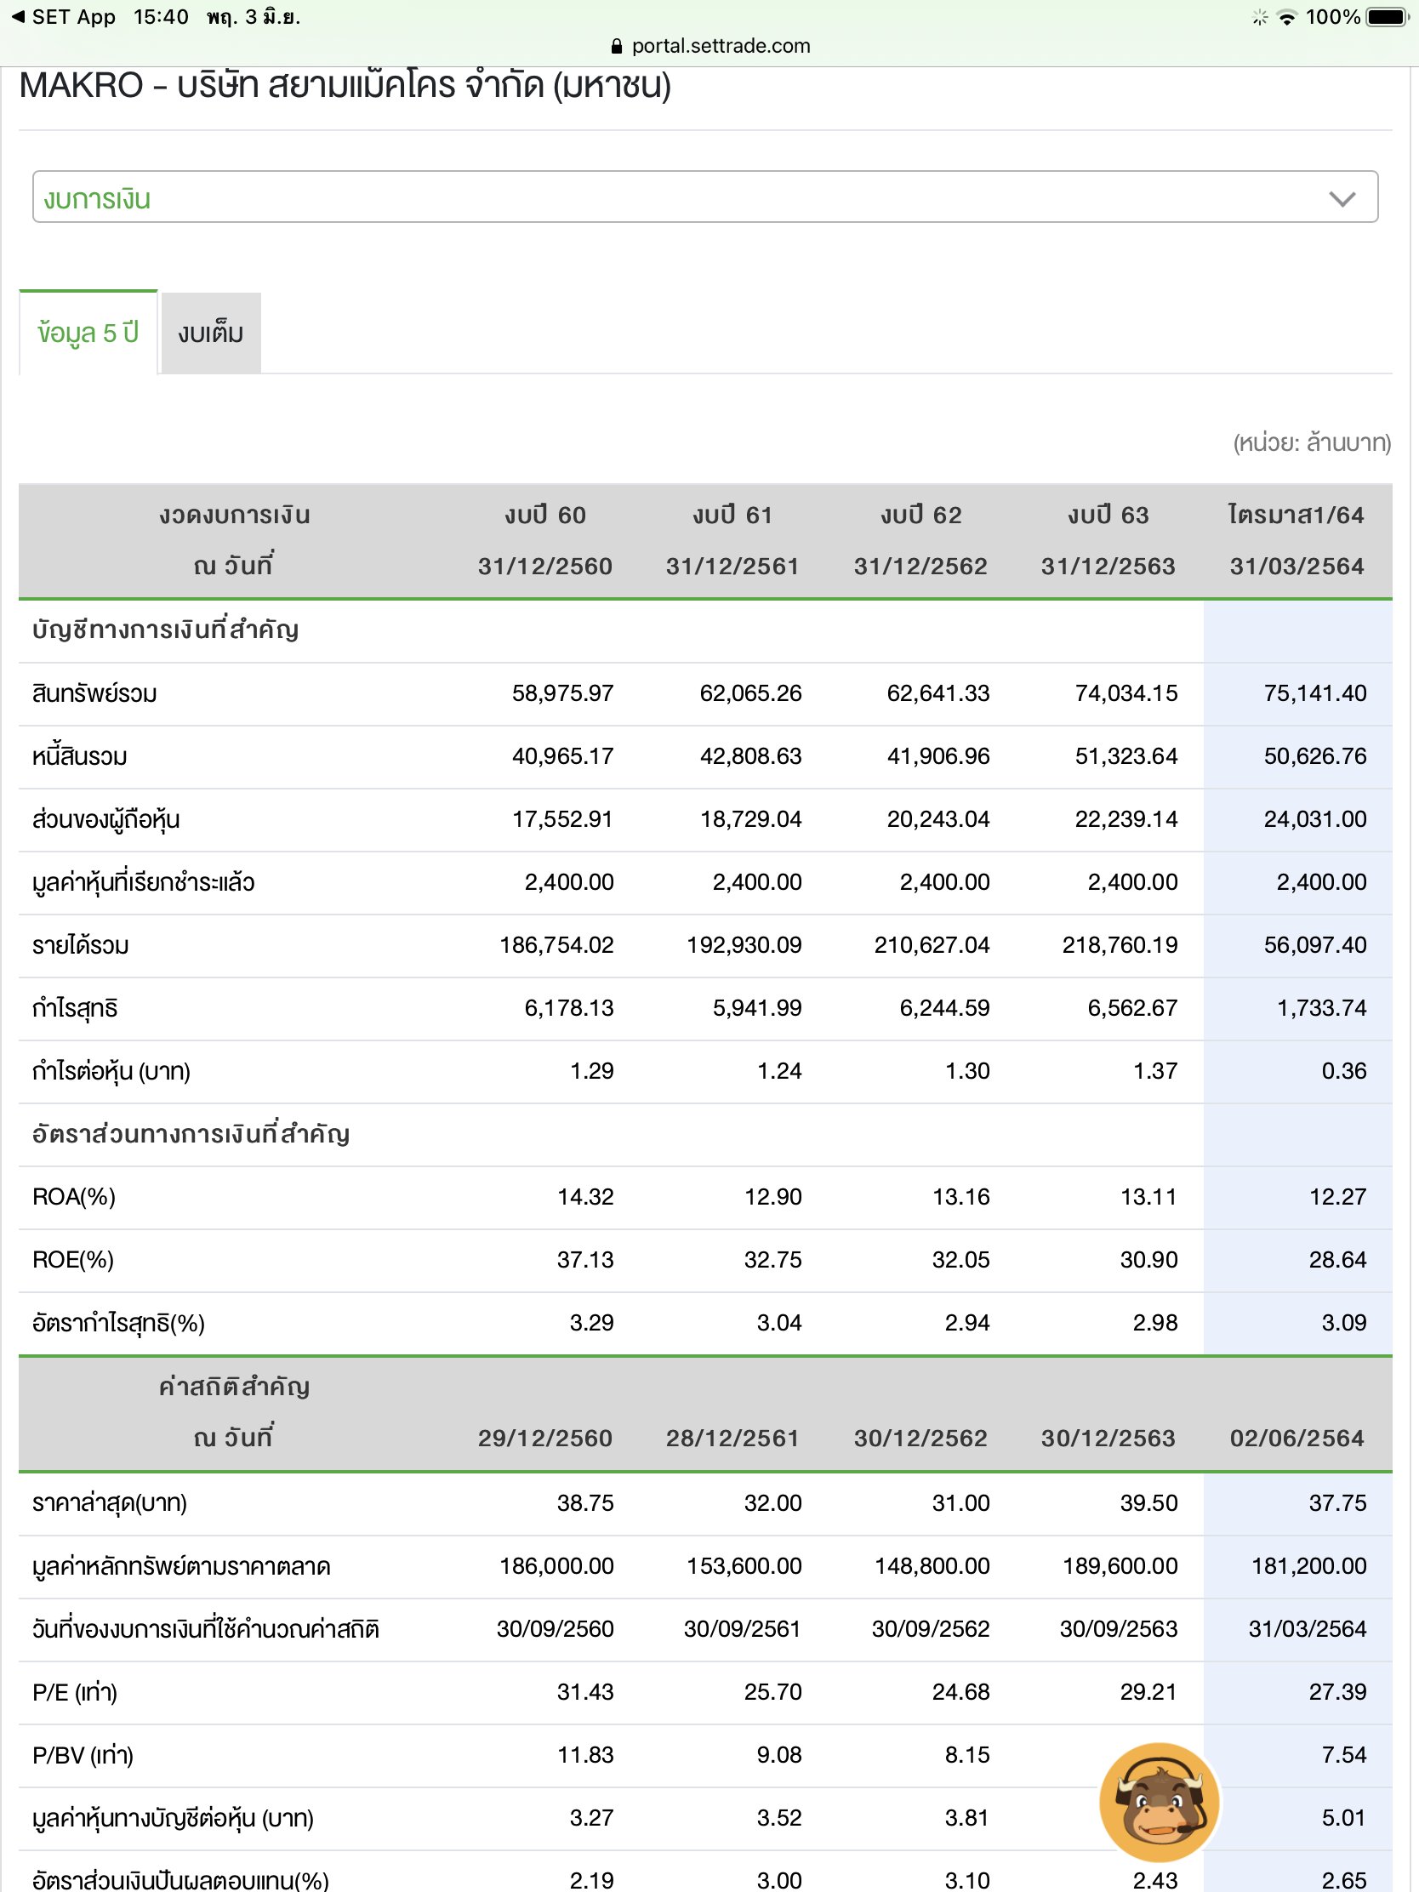Image resolution: width=1419 pixels, height=1892 pixels.
Task: Select the รายได้รวม row label
Action: (x=81, y=945)
